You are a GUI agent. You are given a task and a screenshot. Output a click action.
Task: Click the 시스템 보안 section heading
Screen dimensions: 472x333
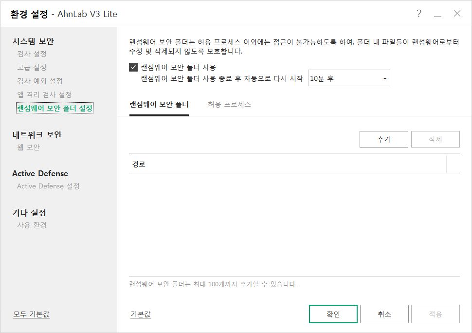(33, 41)
